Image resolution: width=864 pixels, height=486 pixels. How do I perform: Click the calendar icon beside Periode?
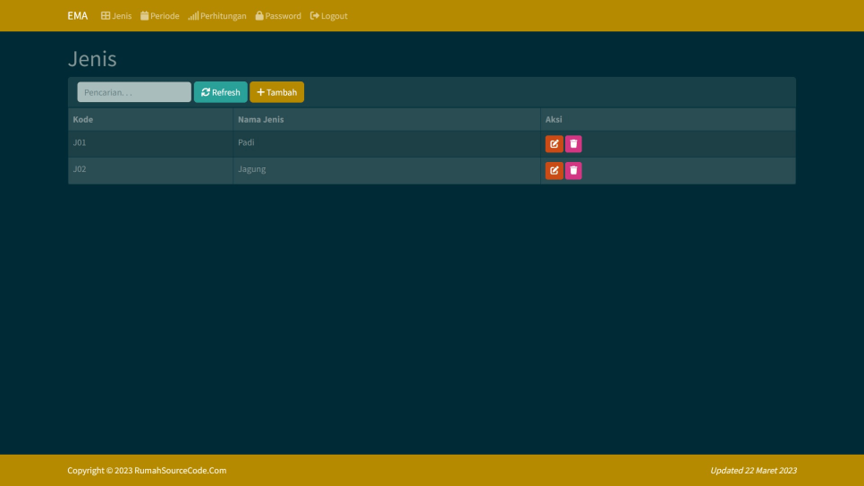145,16
